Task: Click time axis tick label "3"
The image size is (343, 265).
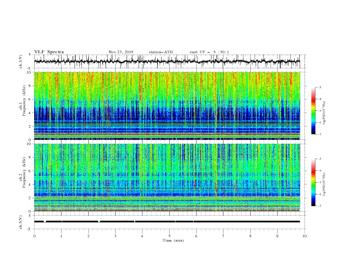Action: (x=115, y=236)
